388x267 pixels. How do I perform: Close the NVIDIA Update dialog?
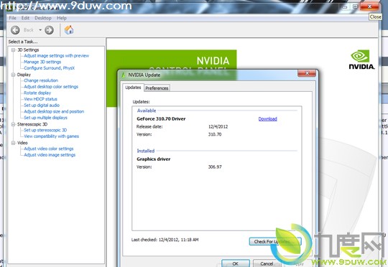(x=307, y=73)
